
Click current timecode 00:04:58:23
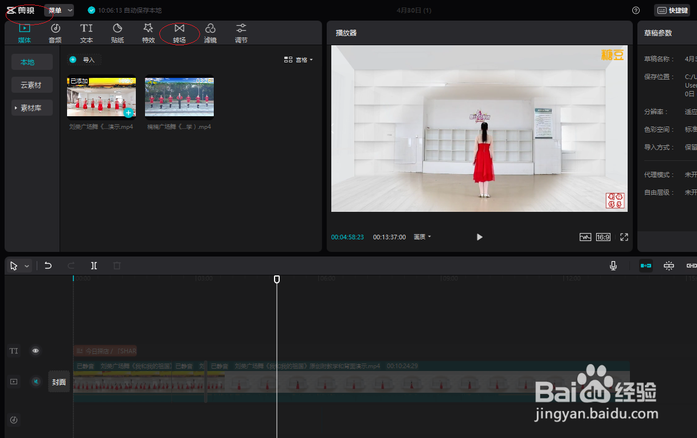(x=347, y=237)
